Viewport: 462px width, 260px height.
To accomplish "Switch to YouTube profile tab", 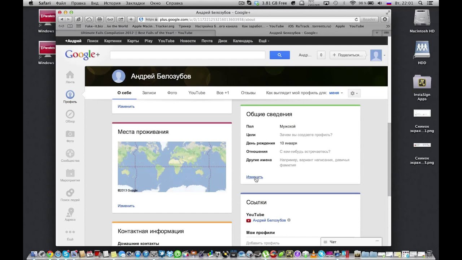I will coord(197,93).
